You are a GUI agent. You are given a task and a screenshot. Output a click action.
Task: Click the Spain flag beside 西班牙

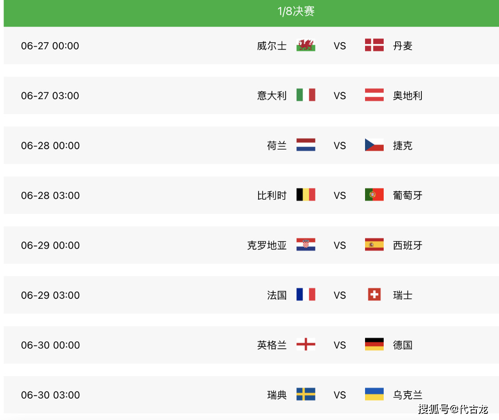374,245
